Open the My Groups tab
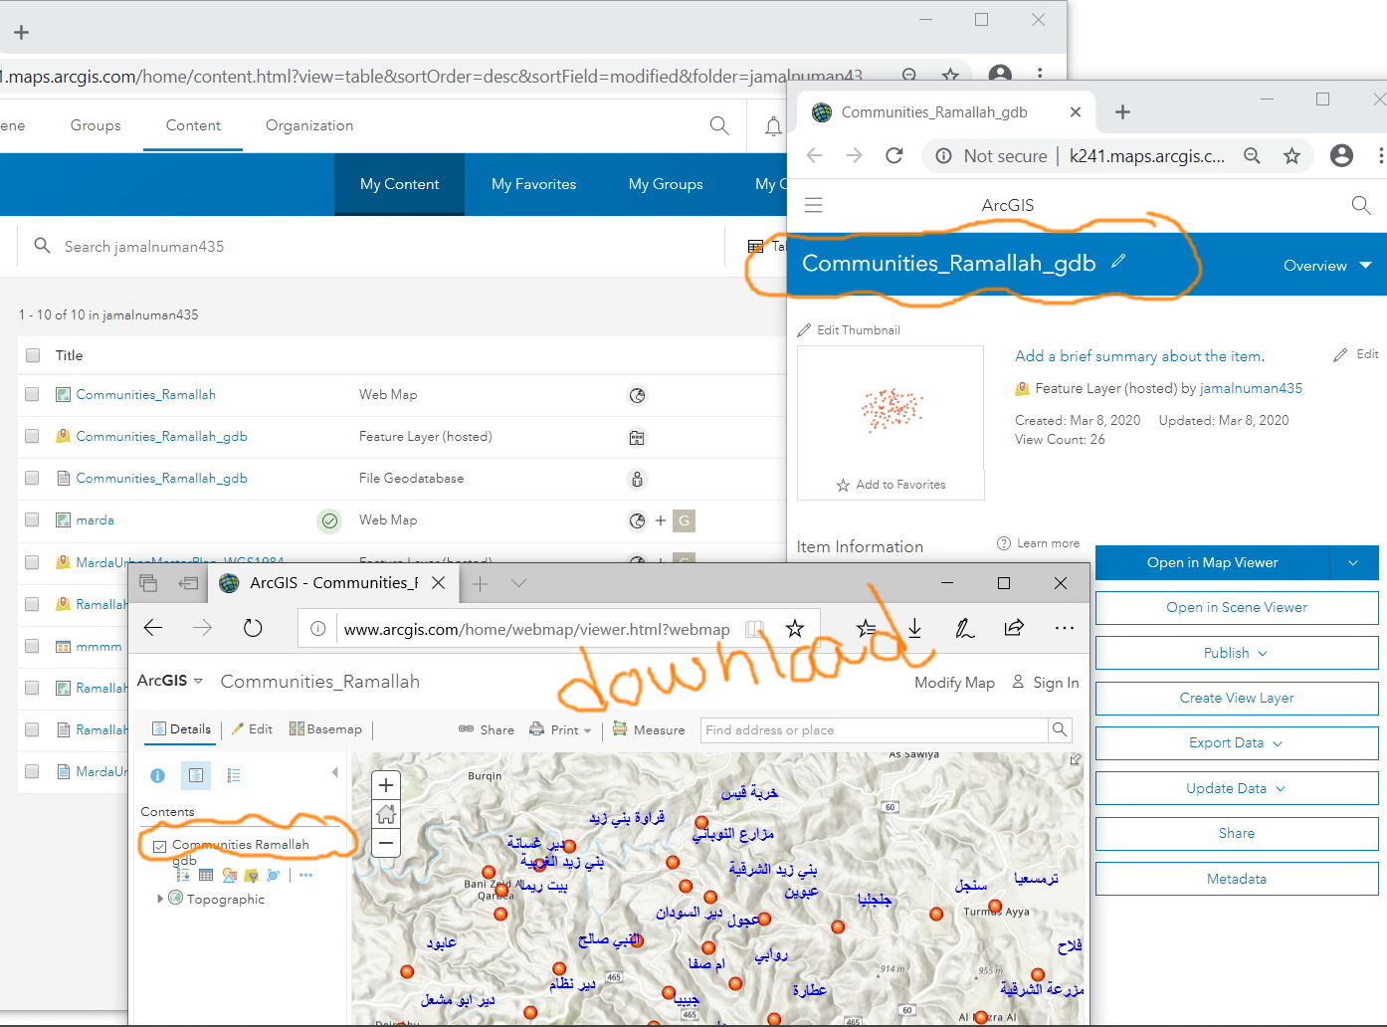Viewport: 1387px width, 1027px height. (x=666, y=184)
